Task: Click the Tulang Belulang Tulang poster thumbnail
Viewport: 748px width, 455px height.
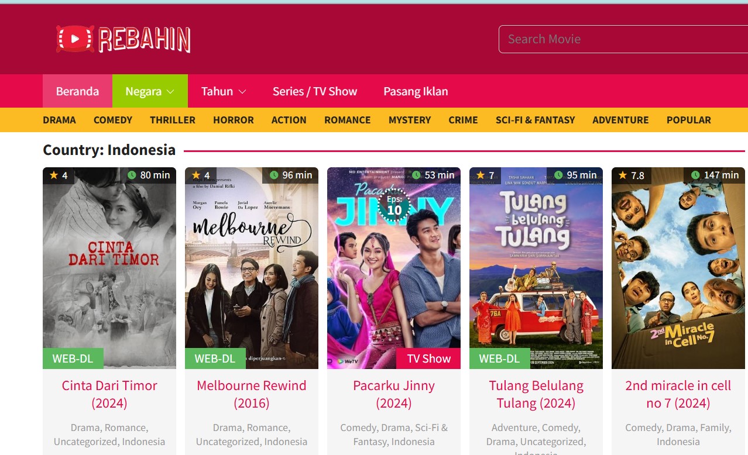Action: pos(536,268)
